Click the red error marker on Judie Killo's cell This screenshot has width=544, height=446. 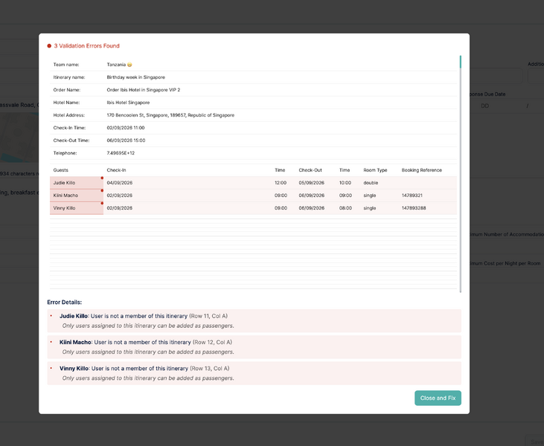click(102, 178)
